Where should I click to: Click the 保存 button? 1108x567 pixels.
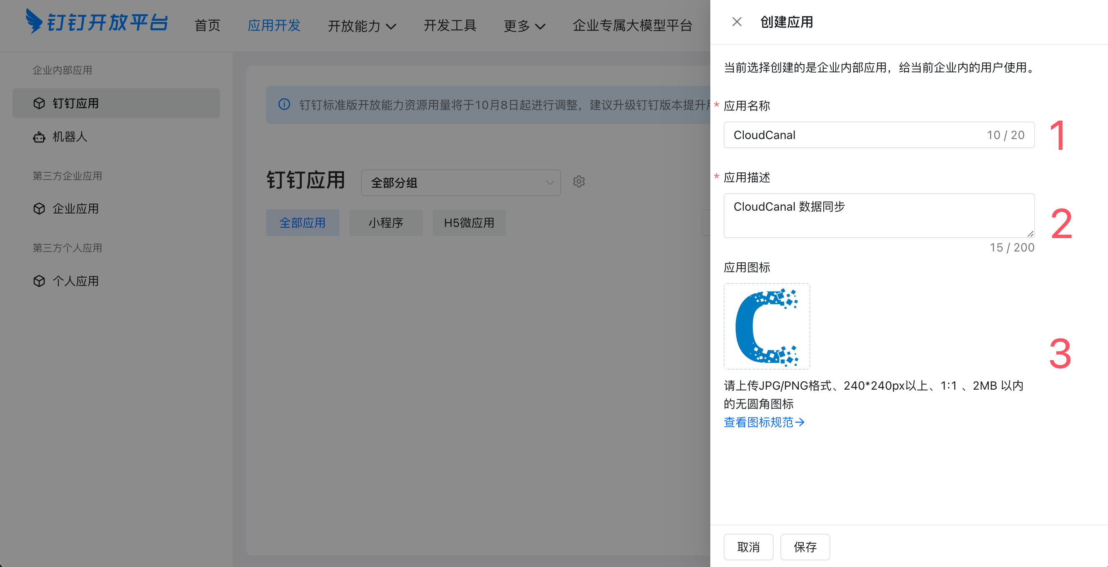coord(805,547)
